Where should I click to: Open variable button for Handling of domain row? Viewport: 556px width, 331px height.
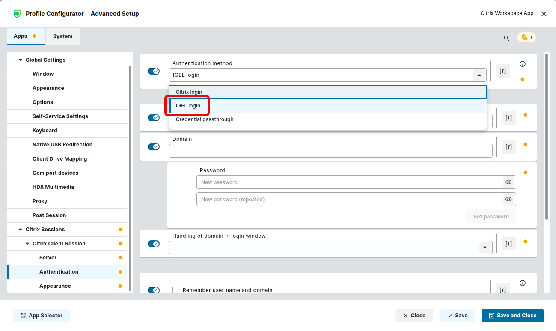[x=509, y=244]
